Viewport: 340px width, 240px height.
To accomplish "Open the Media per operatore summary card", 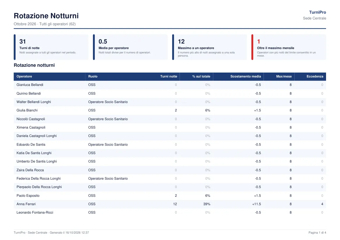I will coord(130,47).
